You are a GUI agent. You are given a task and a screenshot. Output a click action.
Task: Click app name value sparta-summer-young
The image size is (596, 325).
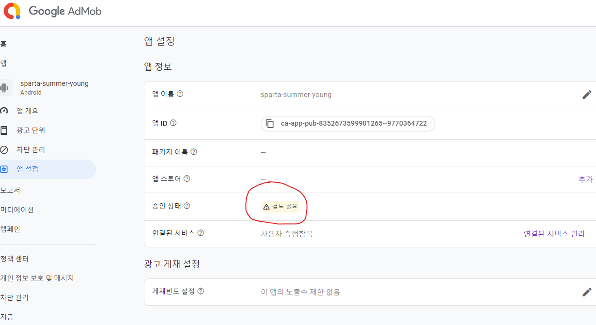[x=296, y=95]
